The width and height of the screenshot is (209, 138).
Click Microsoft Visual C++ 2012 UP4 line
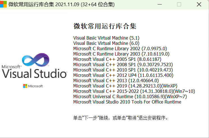coord(123,75)
